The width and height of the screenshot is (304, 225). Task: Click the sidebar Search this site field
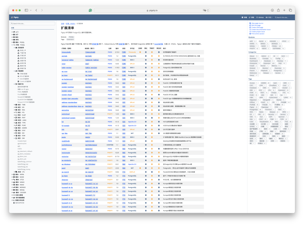[33, 24]
